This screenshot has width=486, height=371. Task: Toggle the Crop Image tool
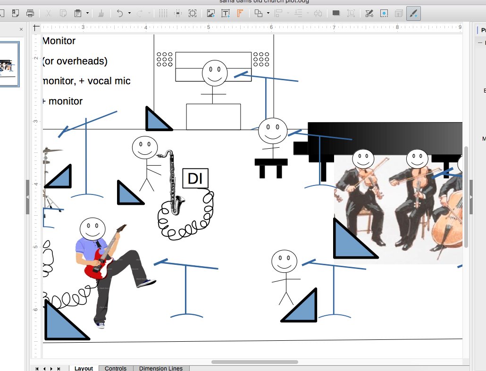coord(351,13)
